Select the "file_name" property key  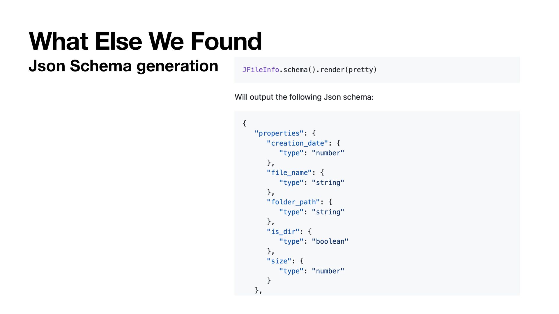[x=289, y=173]
